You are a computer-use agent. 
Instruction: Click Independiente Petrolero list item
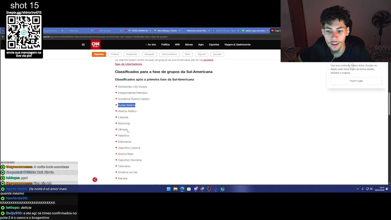[x=133, y=93]
